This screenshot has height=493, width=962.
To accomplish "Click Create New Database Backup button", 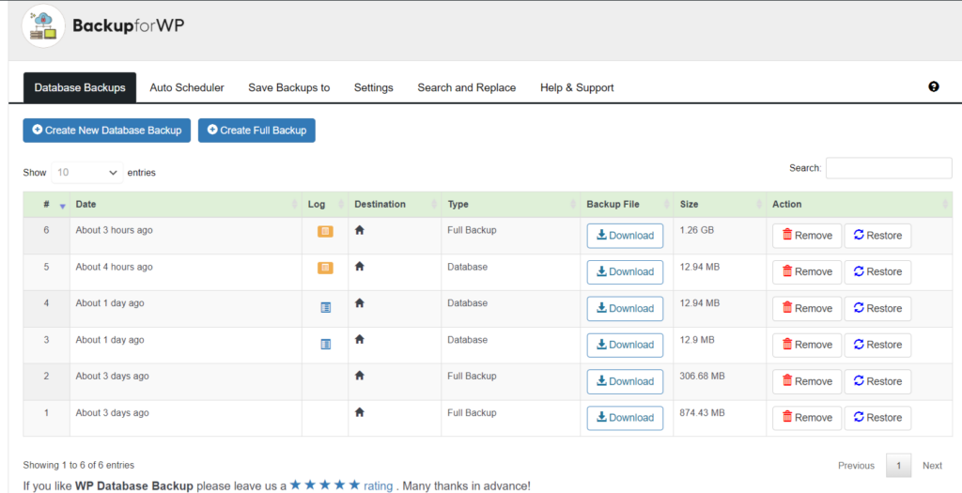I will 107,131.
